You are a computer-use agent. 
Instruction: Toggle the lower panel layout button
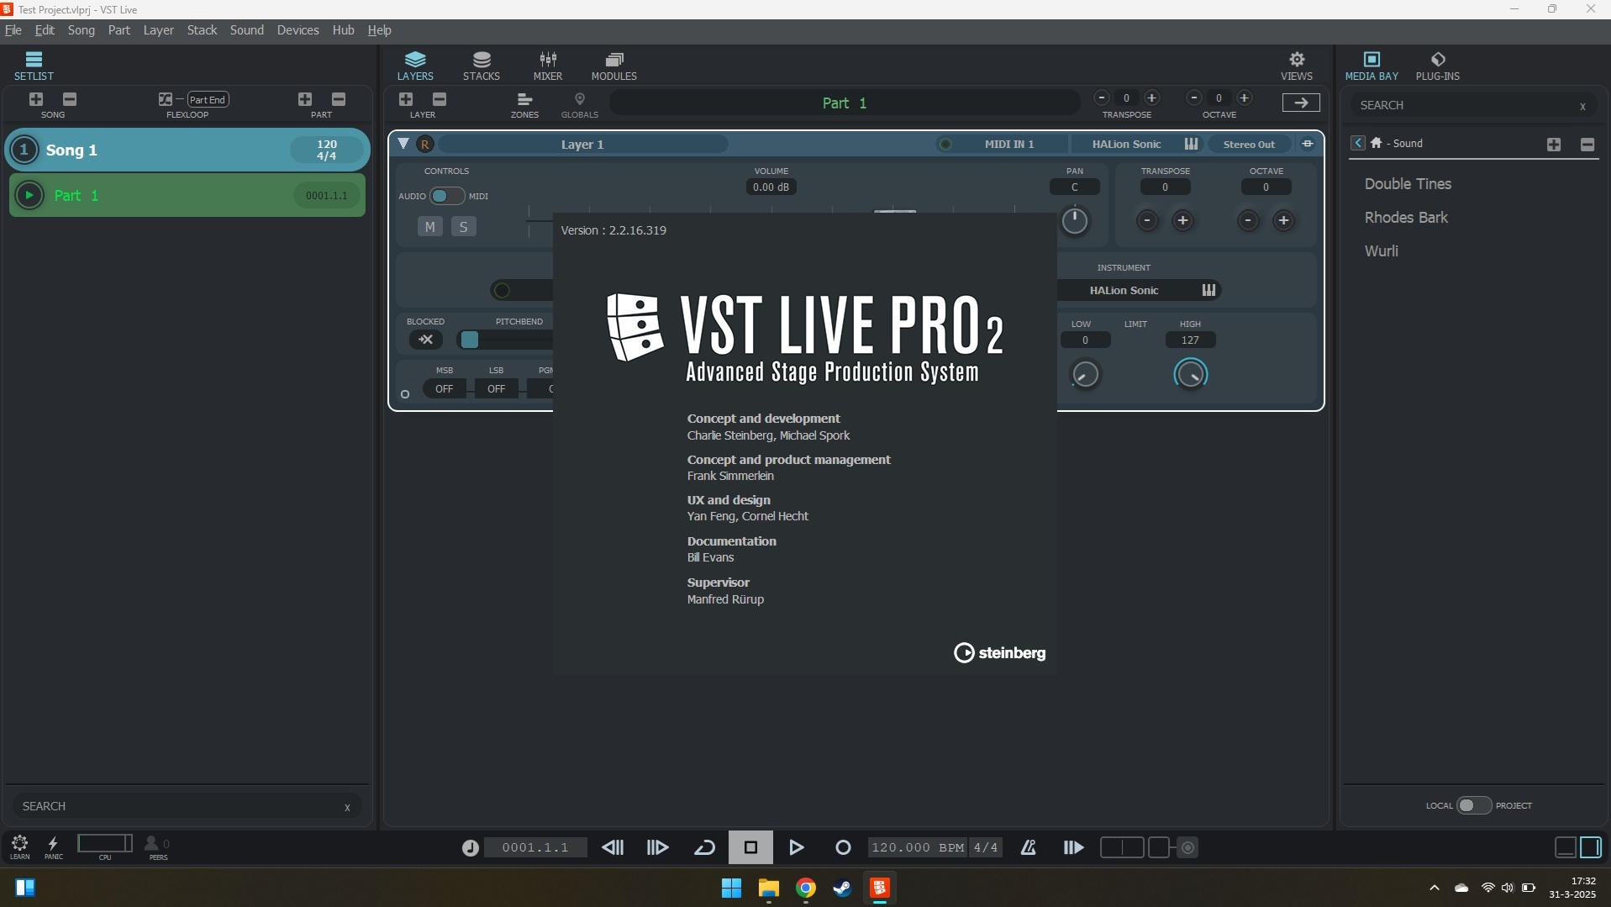pos(1566,847)
